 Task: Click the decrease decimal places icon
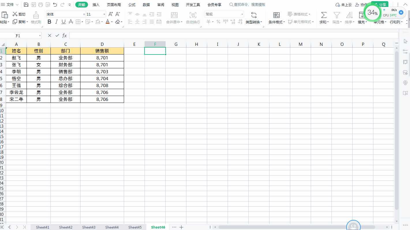coord(240,22)
